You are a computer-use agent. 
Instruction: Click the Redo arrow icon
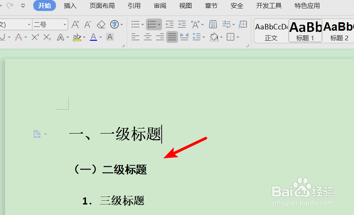point(10,5)
